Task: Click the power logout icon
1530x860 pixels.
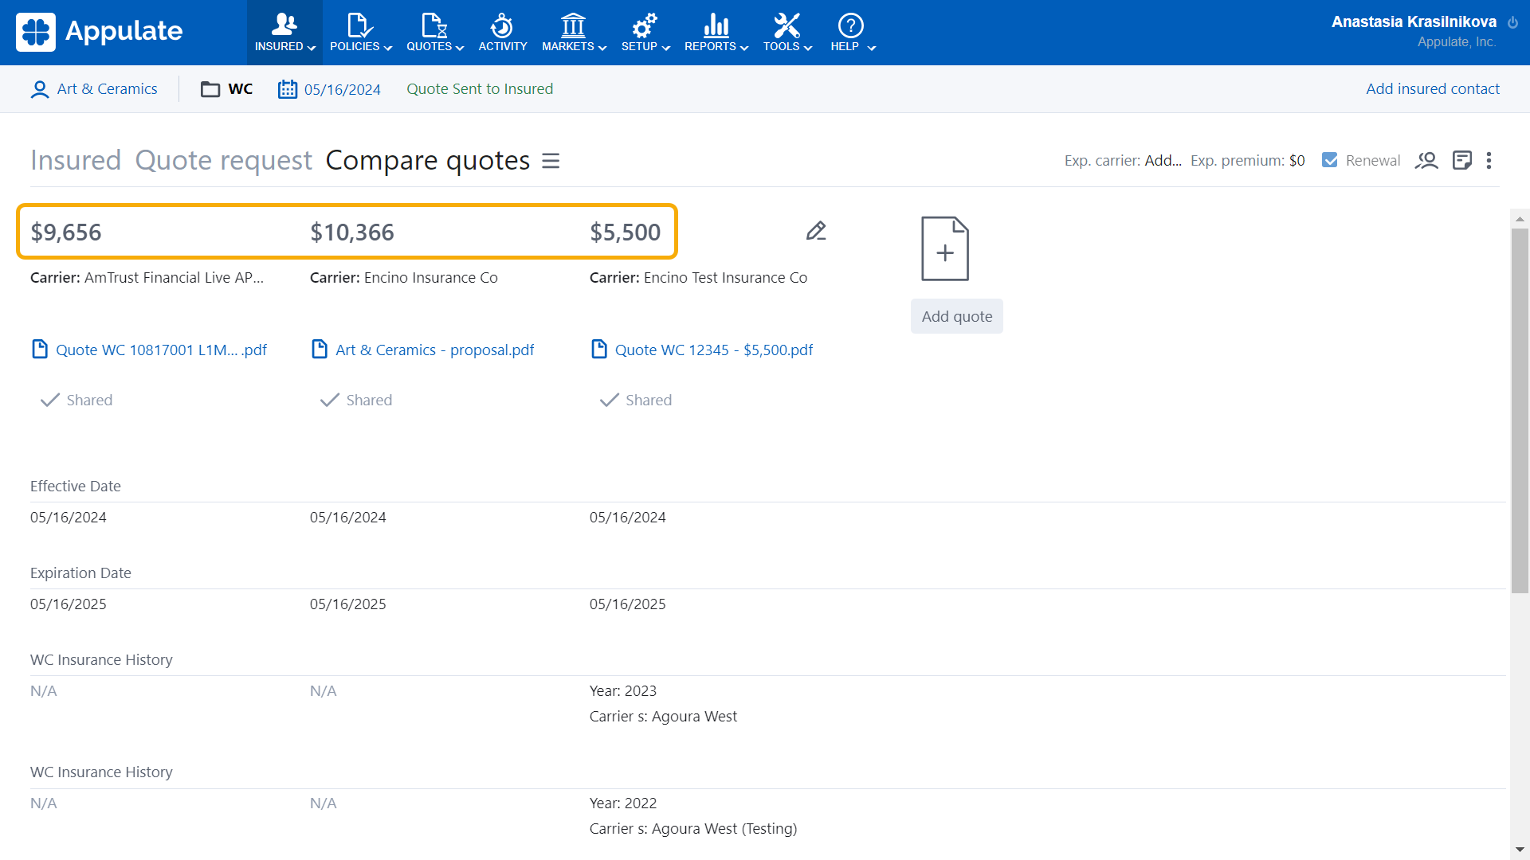Action: (x=1512, y=22)
